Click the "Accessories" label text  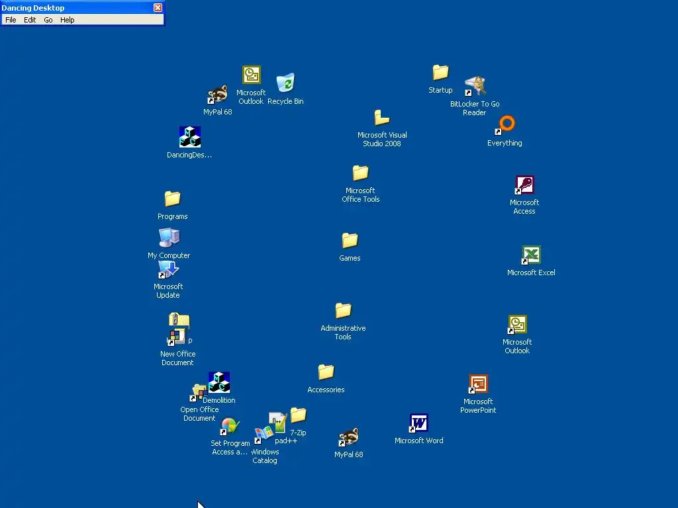point(326,390)
